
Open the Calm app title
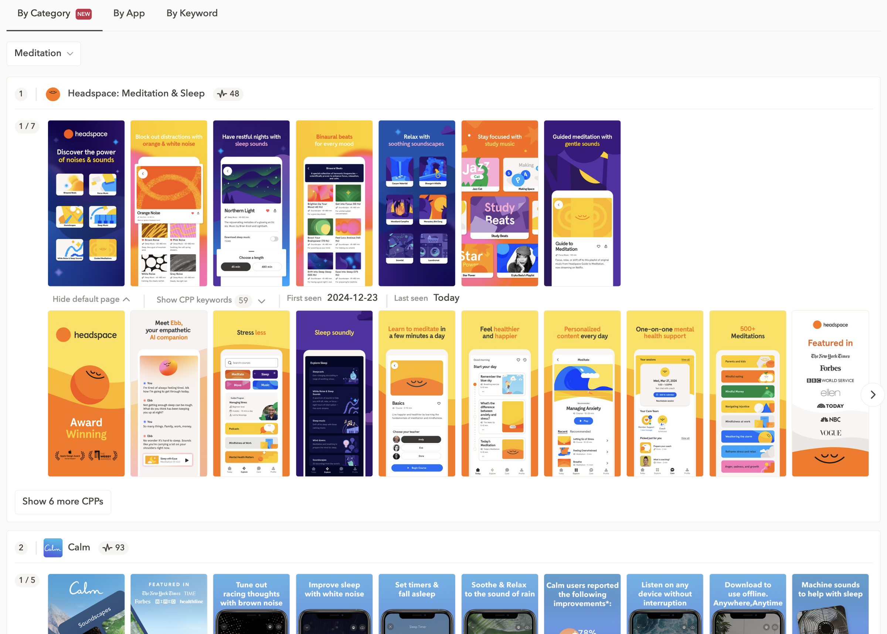[x=79, y=547]
